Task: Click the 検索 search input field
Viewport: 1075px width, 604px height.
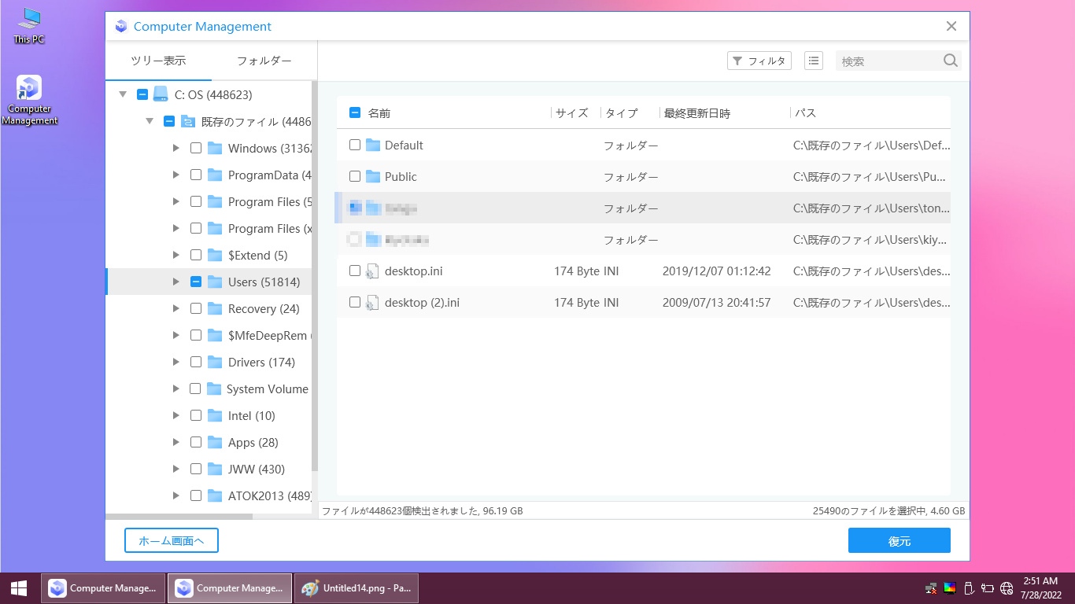Action: (x=888, y=61)
